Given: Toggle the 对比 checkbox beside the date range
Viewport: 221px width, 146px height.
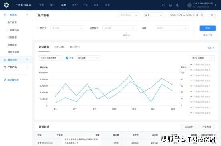Looking at the screenshot, I should pos(209,15).
